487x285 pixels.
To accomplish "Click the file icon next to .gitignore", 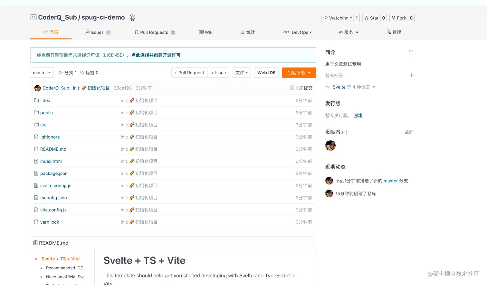I will tap(36, 137).
